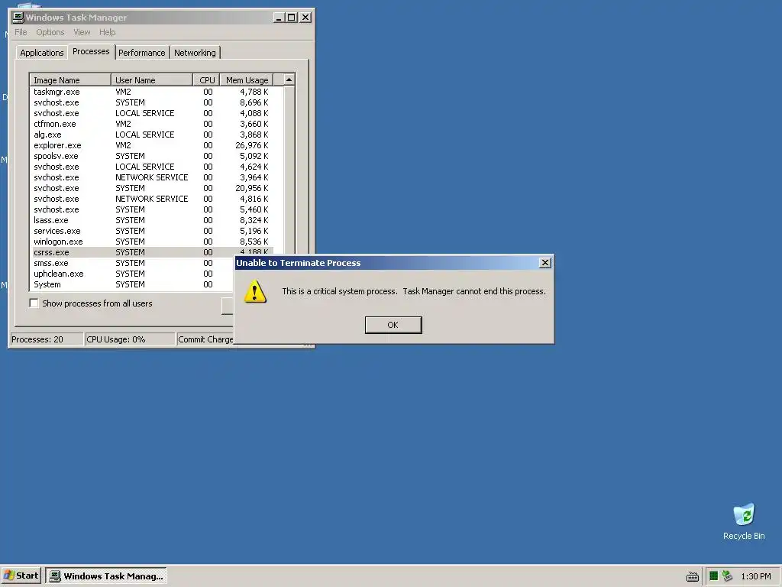Click the Commit Charge status entry
The image size is (782, 587).
[205, 339]
